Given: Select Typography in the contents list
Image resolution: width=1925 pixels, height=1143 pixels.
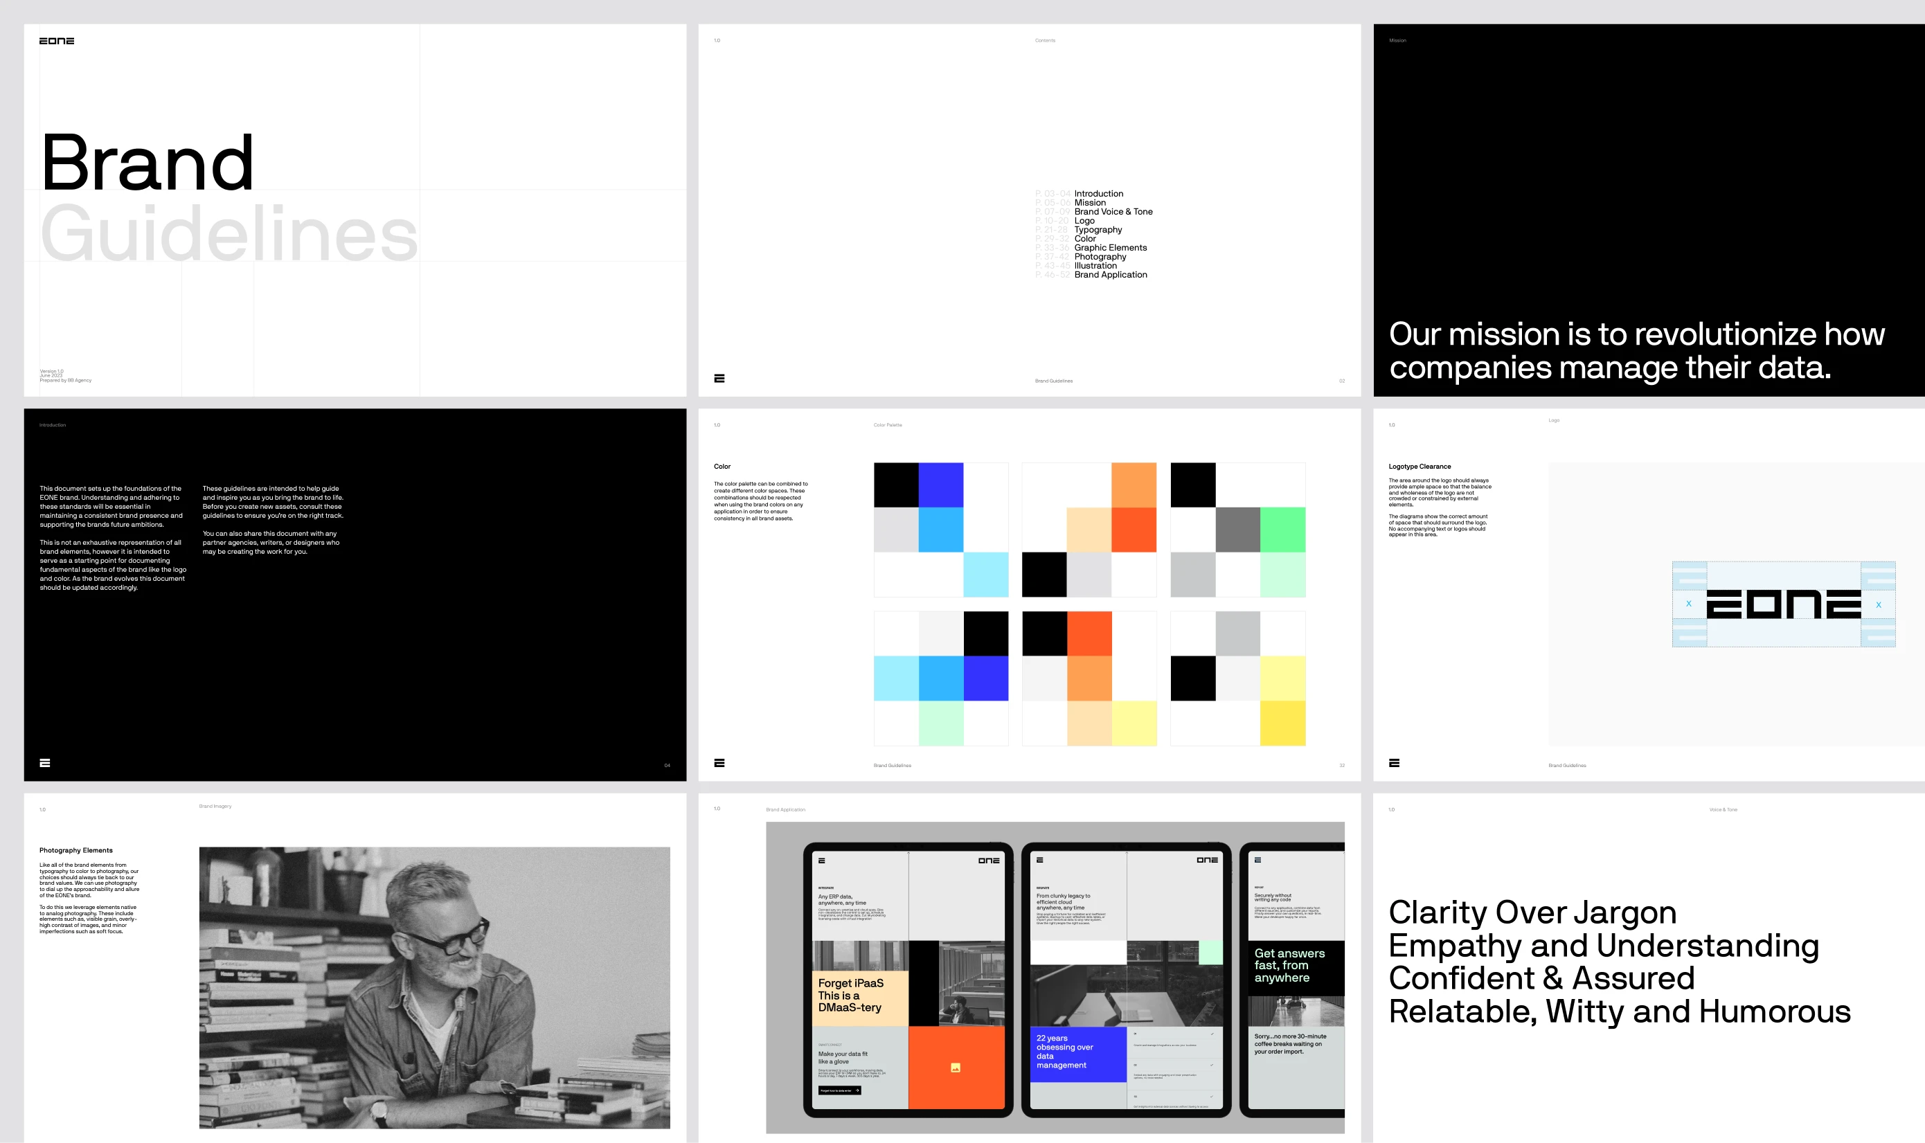Looking at the screenshot, I should coord(1098,230).
